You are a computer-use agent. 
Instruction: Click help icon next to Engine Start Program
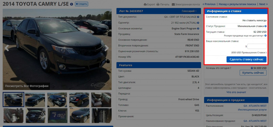click(198, 28)
